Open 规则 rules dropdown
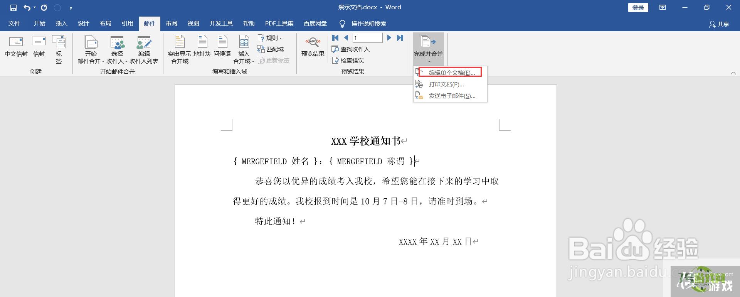The width and height of the screenshot is (740, 297). pos(270,38)
